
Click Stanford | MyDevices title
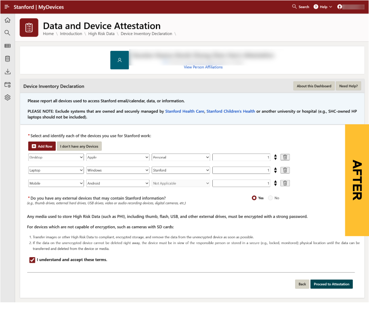click(38, 7)
